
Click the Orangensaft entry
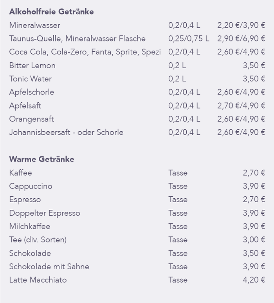click(32, 119)
